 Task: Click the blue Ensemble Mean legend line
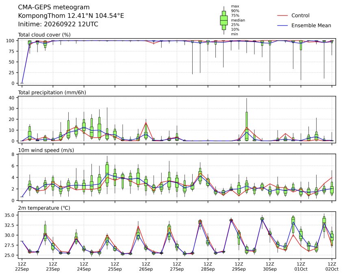282,26
